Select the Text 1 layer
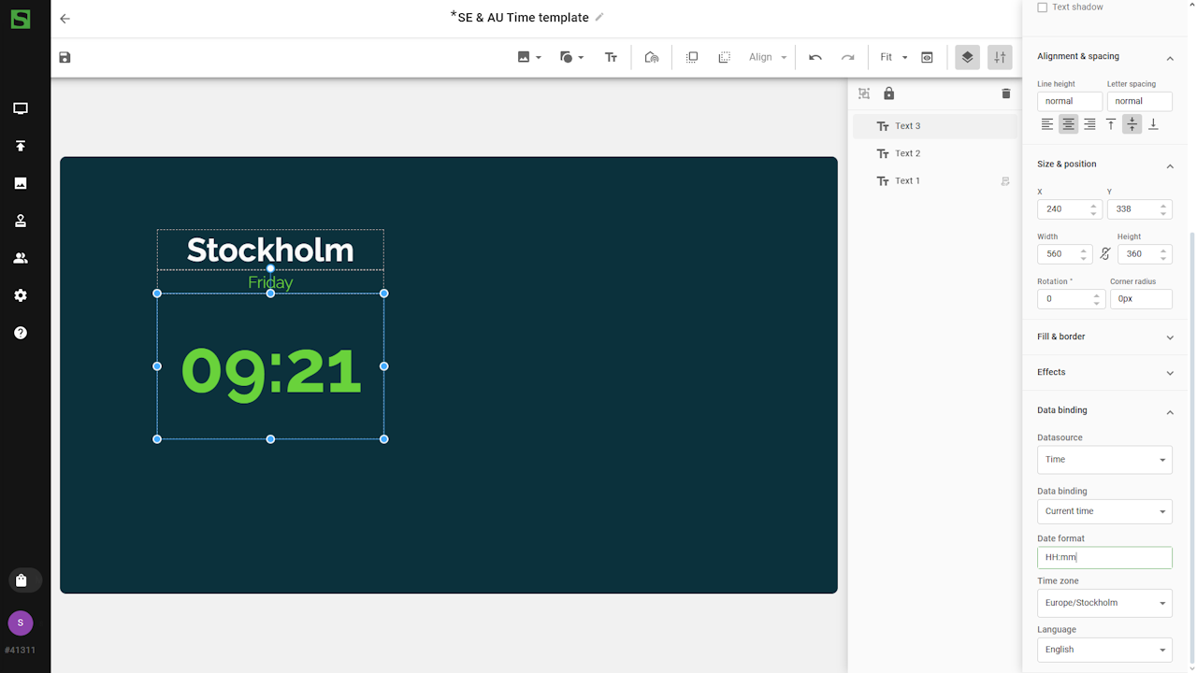Screen dimensions: 1197x673 907,181
